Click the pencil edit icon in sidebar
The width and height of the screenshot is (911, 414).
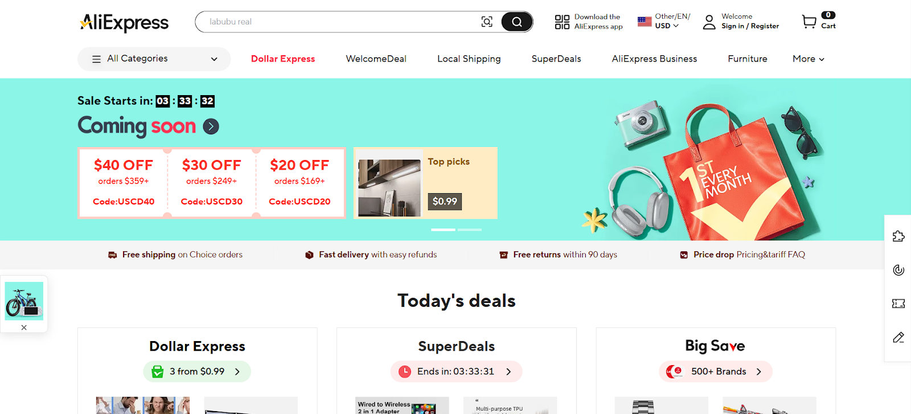[x=898, y=338]
